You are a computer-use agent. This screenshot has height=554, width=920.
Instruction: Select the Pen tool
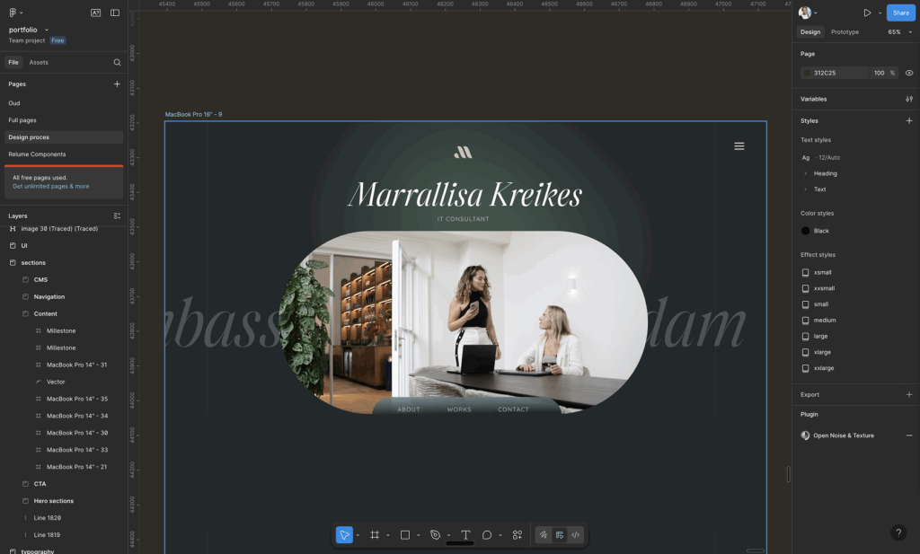pos(435,535)
